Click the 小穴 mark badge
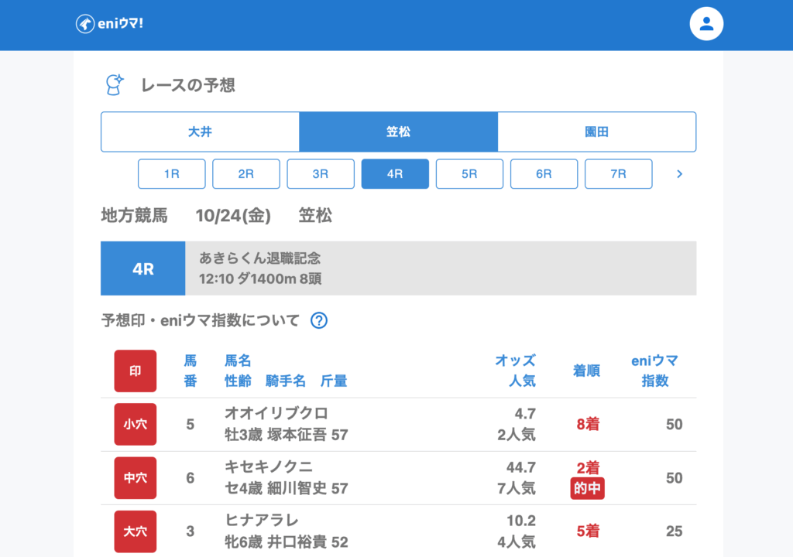The image size is (793, 557). tap(136, 424)
